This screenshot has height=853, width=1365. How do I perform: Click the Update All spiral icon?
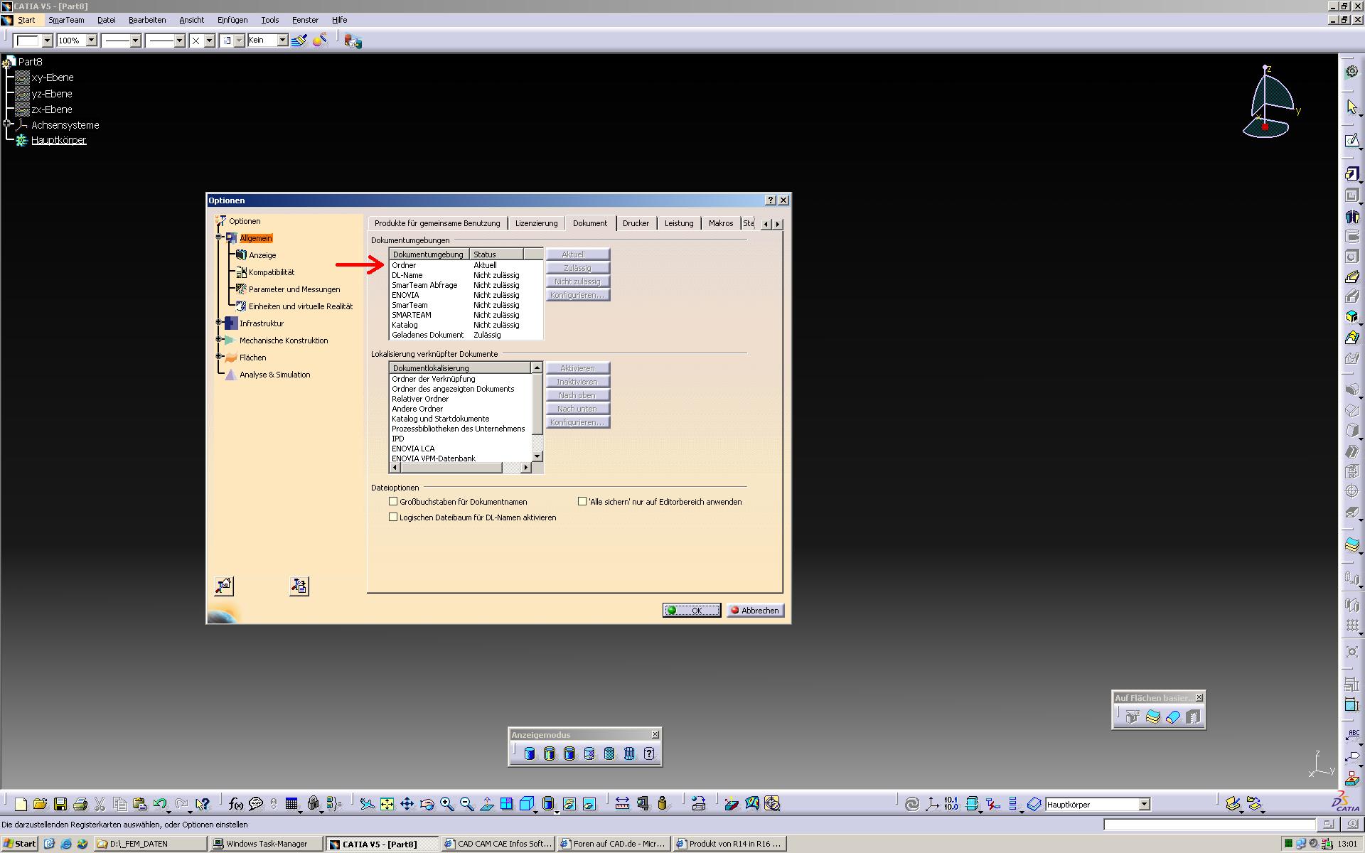point(911,804)
